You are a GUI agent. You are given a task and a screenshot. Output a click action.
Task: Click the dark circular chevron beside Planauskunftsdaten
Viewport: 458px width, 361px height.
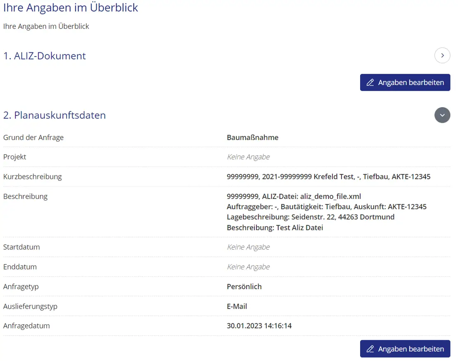442,115
